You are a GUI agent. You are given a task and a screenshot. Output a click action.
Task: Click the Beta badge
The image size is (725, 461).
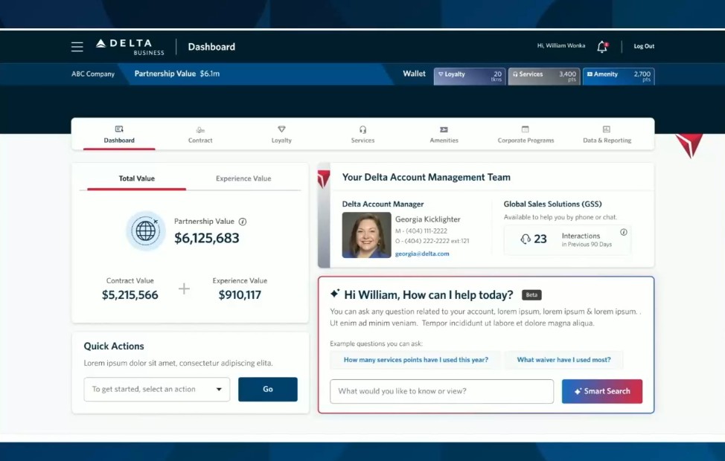[531, 294]
